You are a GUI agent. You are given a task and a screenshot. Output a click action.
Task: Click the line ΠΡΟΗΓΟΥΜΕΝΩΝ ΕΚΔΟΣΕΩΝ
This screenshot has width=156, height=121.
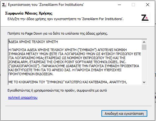tap(31, 74)
